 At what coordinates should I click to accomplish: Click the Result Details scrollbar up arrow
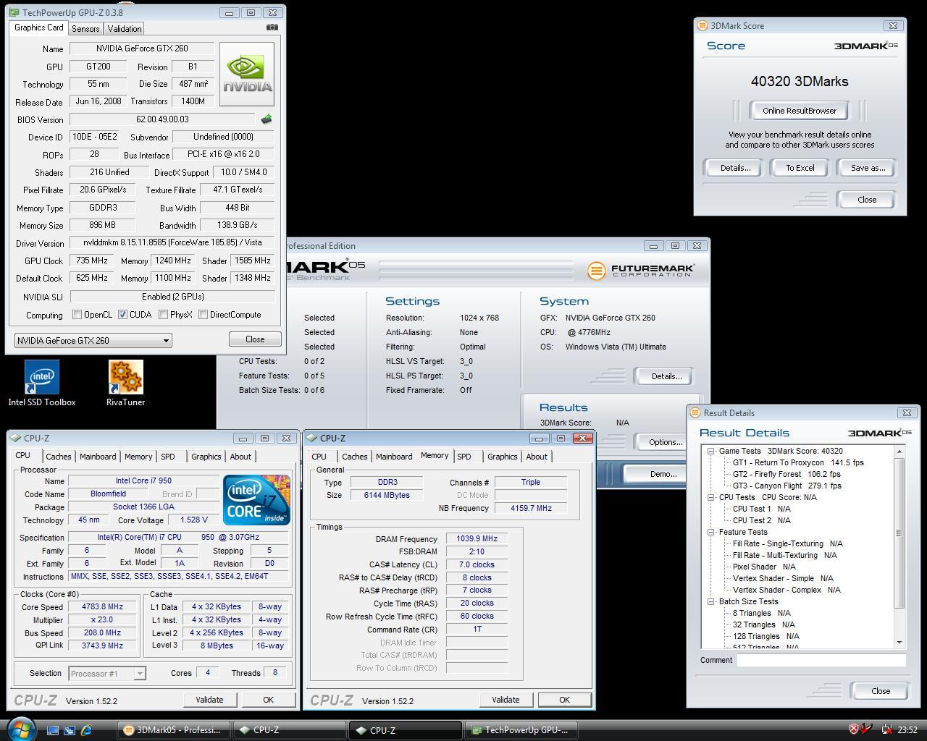899,451
